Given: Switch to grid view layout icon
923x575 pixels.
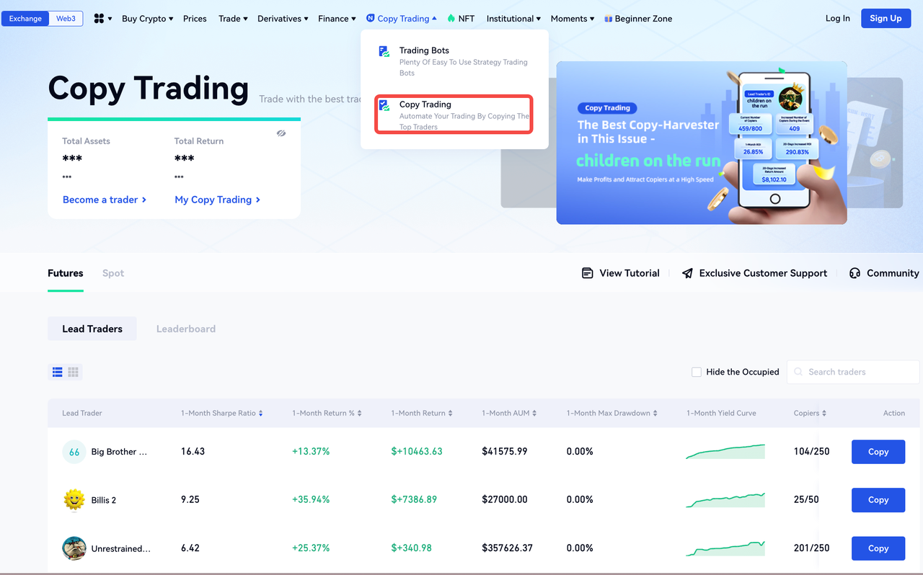Looking at the screenshot, I should 74,372.
